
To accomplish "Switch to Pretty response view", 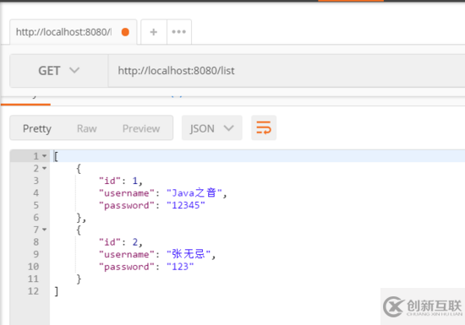I will click(37, 128).
